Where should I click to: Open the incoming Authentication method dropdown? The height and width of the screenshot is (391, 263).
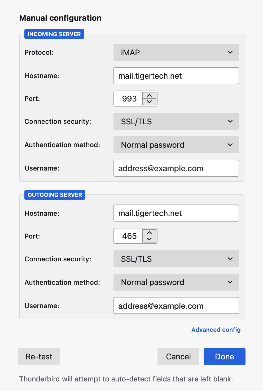coord(176,145)
